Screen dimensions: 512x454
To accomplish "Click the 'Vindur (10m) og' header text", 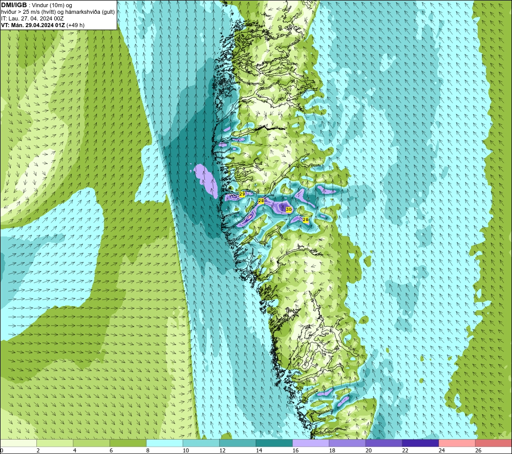I will [52, 5].
